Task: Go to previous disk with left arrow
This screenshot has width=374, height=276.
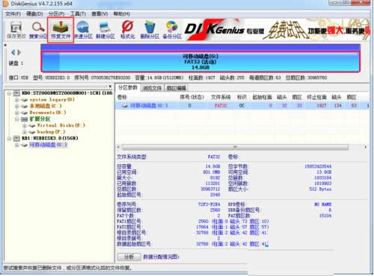Action: 13,52
